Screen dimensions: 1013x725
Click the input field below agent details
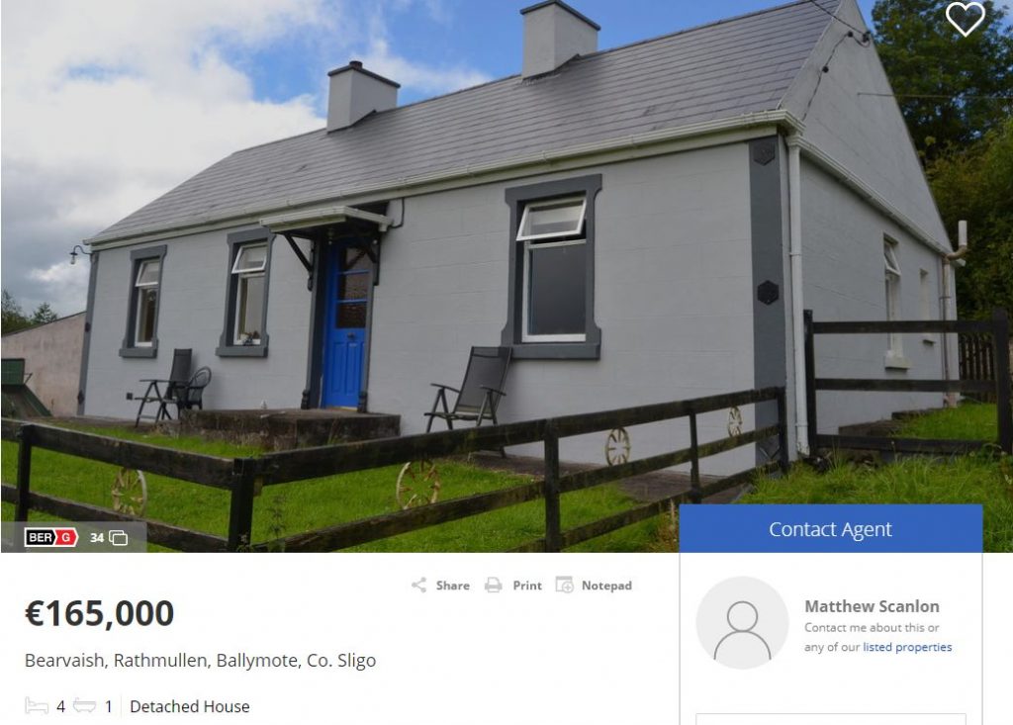[831, 719]
